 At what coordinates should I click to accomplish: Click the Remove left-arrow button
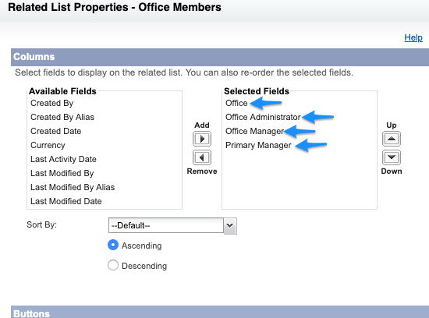click(x=202, y=157)
